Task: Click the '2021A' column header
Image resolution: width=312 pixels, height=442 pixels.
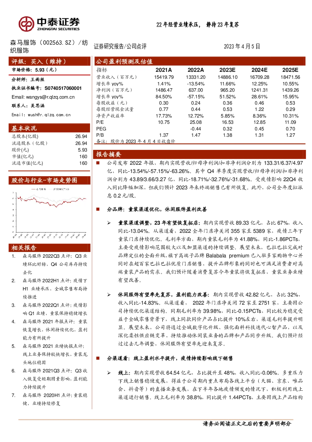Action: coord(164,70)
